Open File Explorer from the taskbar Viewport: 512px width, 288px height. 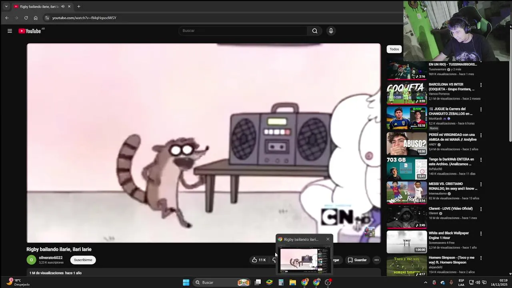tap(293, 282)
